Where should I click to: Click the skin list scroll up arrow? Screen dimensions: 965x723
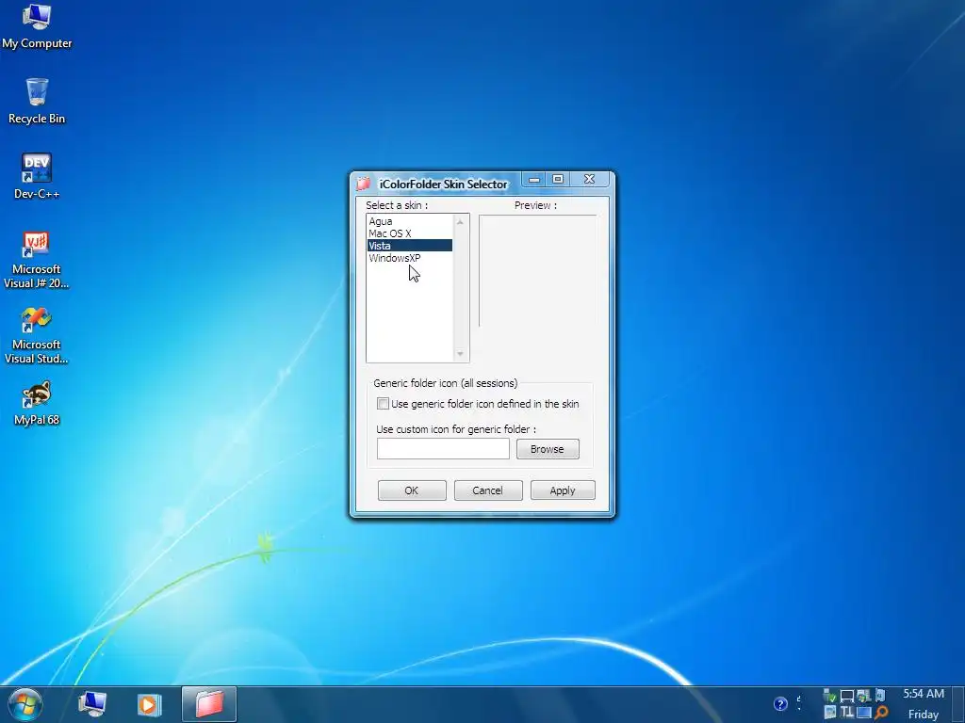(x=460, y=221)
